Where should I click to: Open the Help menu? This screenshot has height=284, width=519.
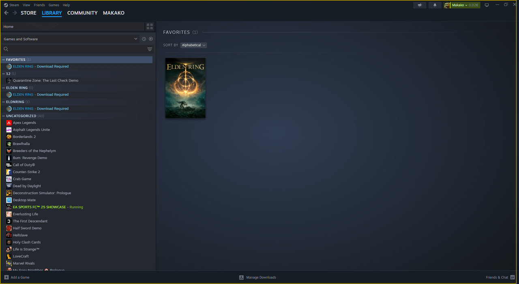[66, 5]
